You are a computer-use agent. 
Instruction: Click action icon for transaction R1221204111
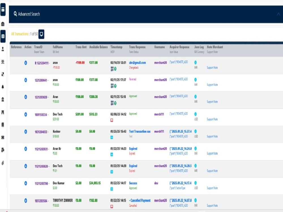[x=26, y=63]
